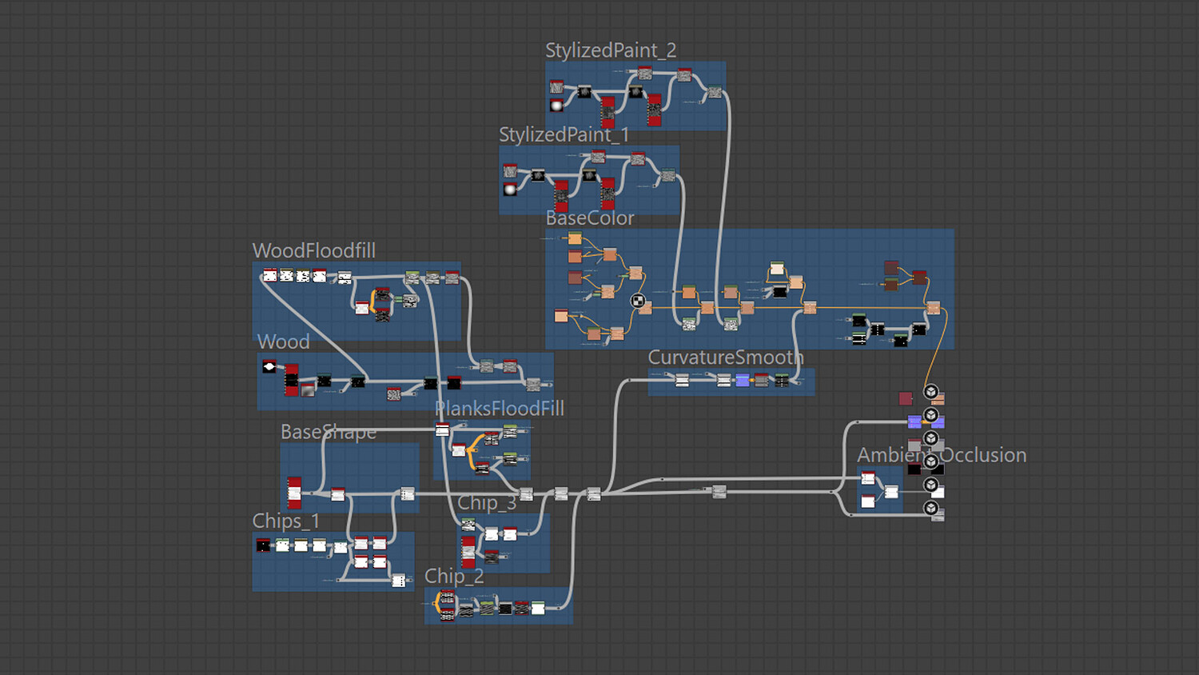Select the white lens-shaped node in Wood frame
This screenshot has height=675, width=1199.
click(269, 366)
